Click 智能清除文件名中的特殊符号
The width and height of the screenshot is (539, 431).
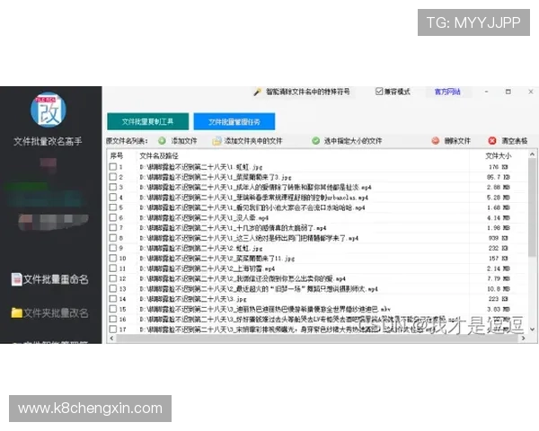pos(307,92)
